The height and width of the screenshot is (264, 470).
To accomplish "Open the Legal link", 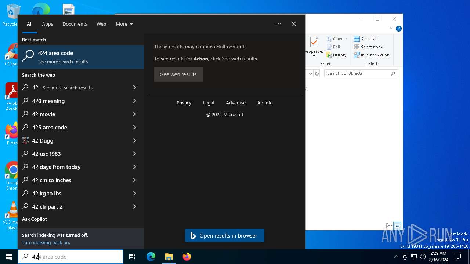I will point(209,103).
